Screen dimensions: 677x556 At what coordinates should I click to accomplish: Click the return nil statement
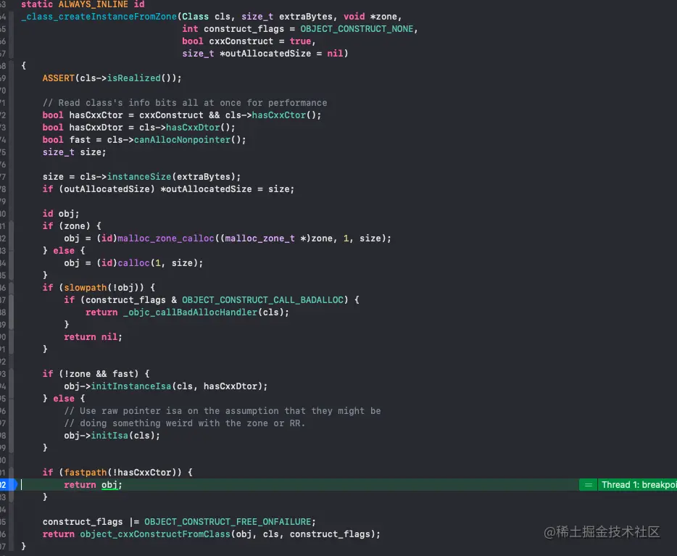coord(93,336)
